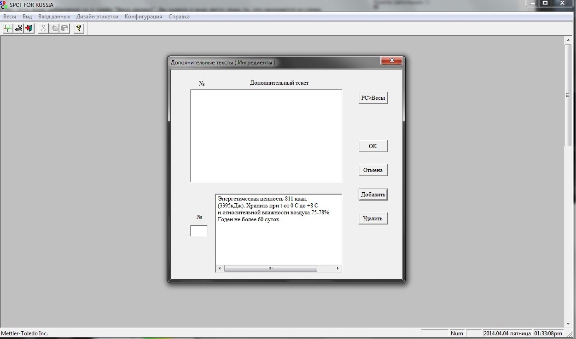Open the Весы menu
The height and width of the screenshot is (339, 576).
point(10,17)
